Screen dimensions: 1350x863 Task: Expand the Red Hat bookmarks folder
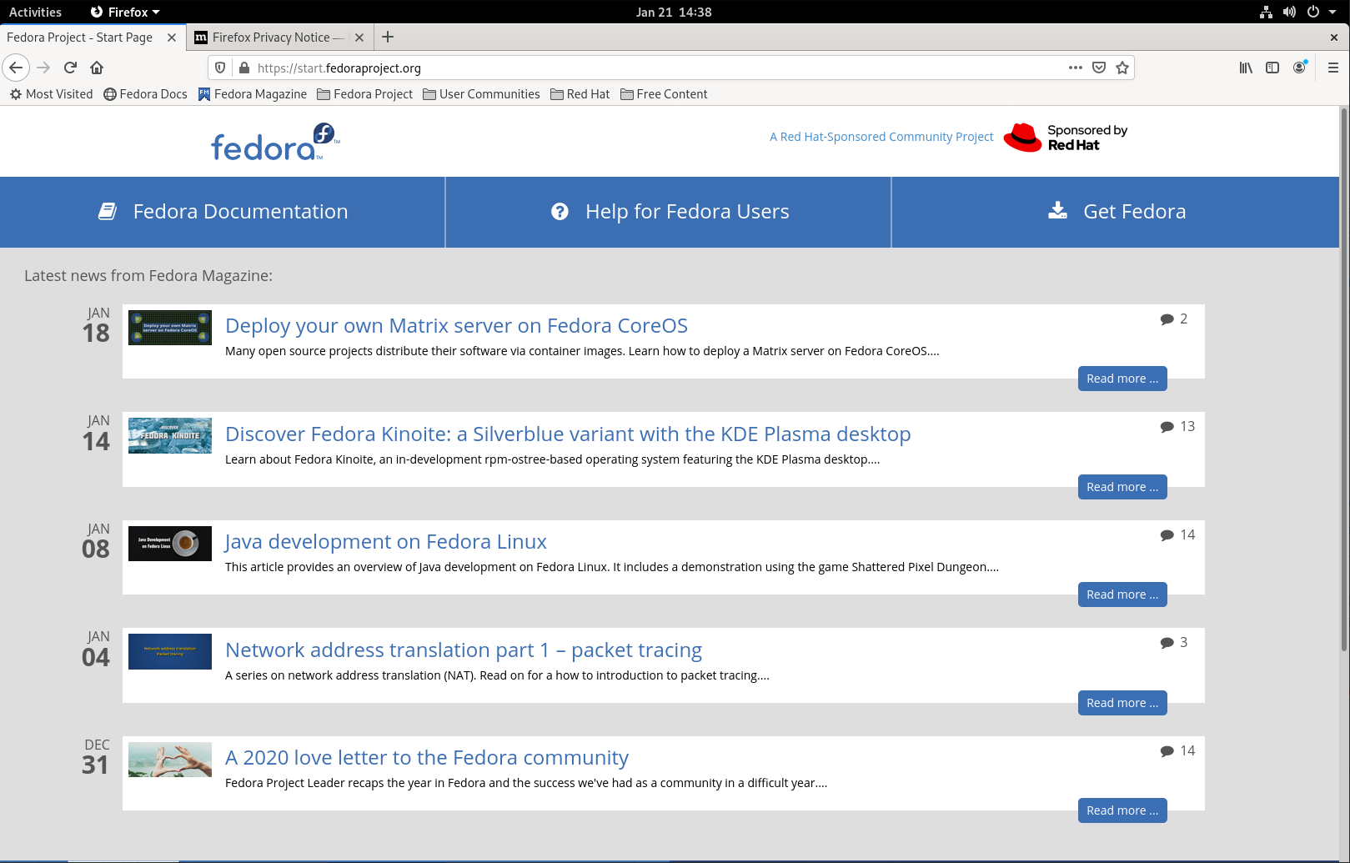click(580, 94)
